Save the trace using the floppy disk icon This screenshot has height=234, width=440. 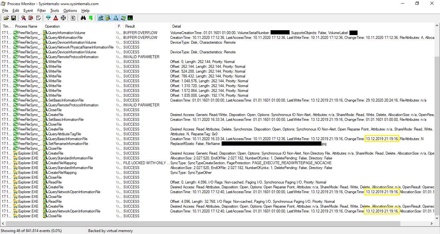point(14,18)
